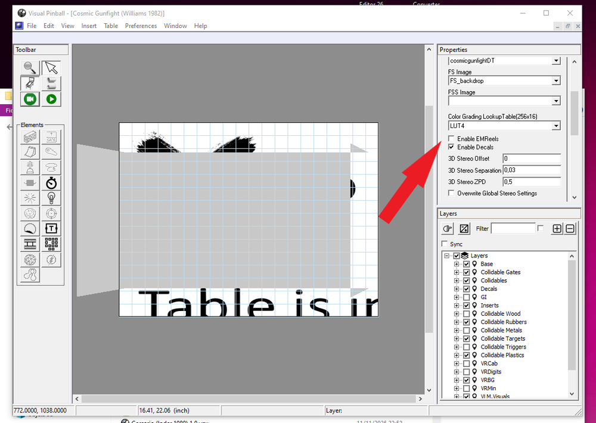Pick the Plunger element tool
Viewport: 596px width, 423px height.
click(x=30, y=167)
